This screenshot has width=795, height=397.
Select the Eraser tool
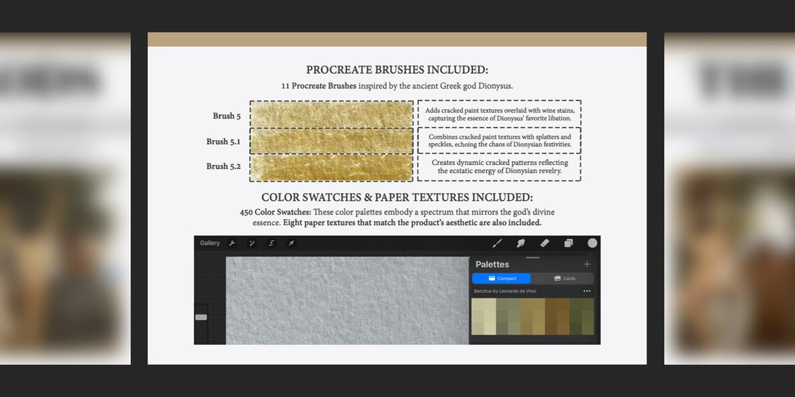(545, 243)
